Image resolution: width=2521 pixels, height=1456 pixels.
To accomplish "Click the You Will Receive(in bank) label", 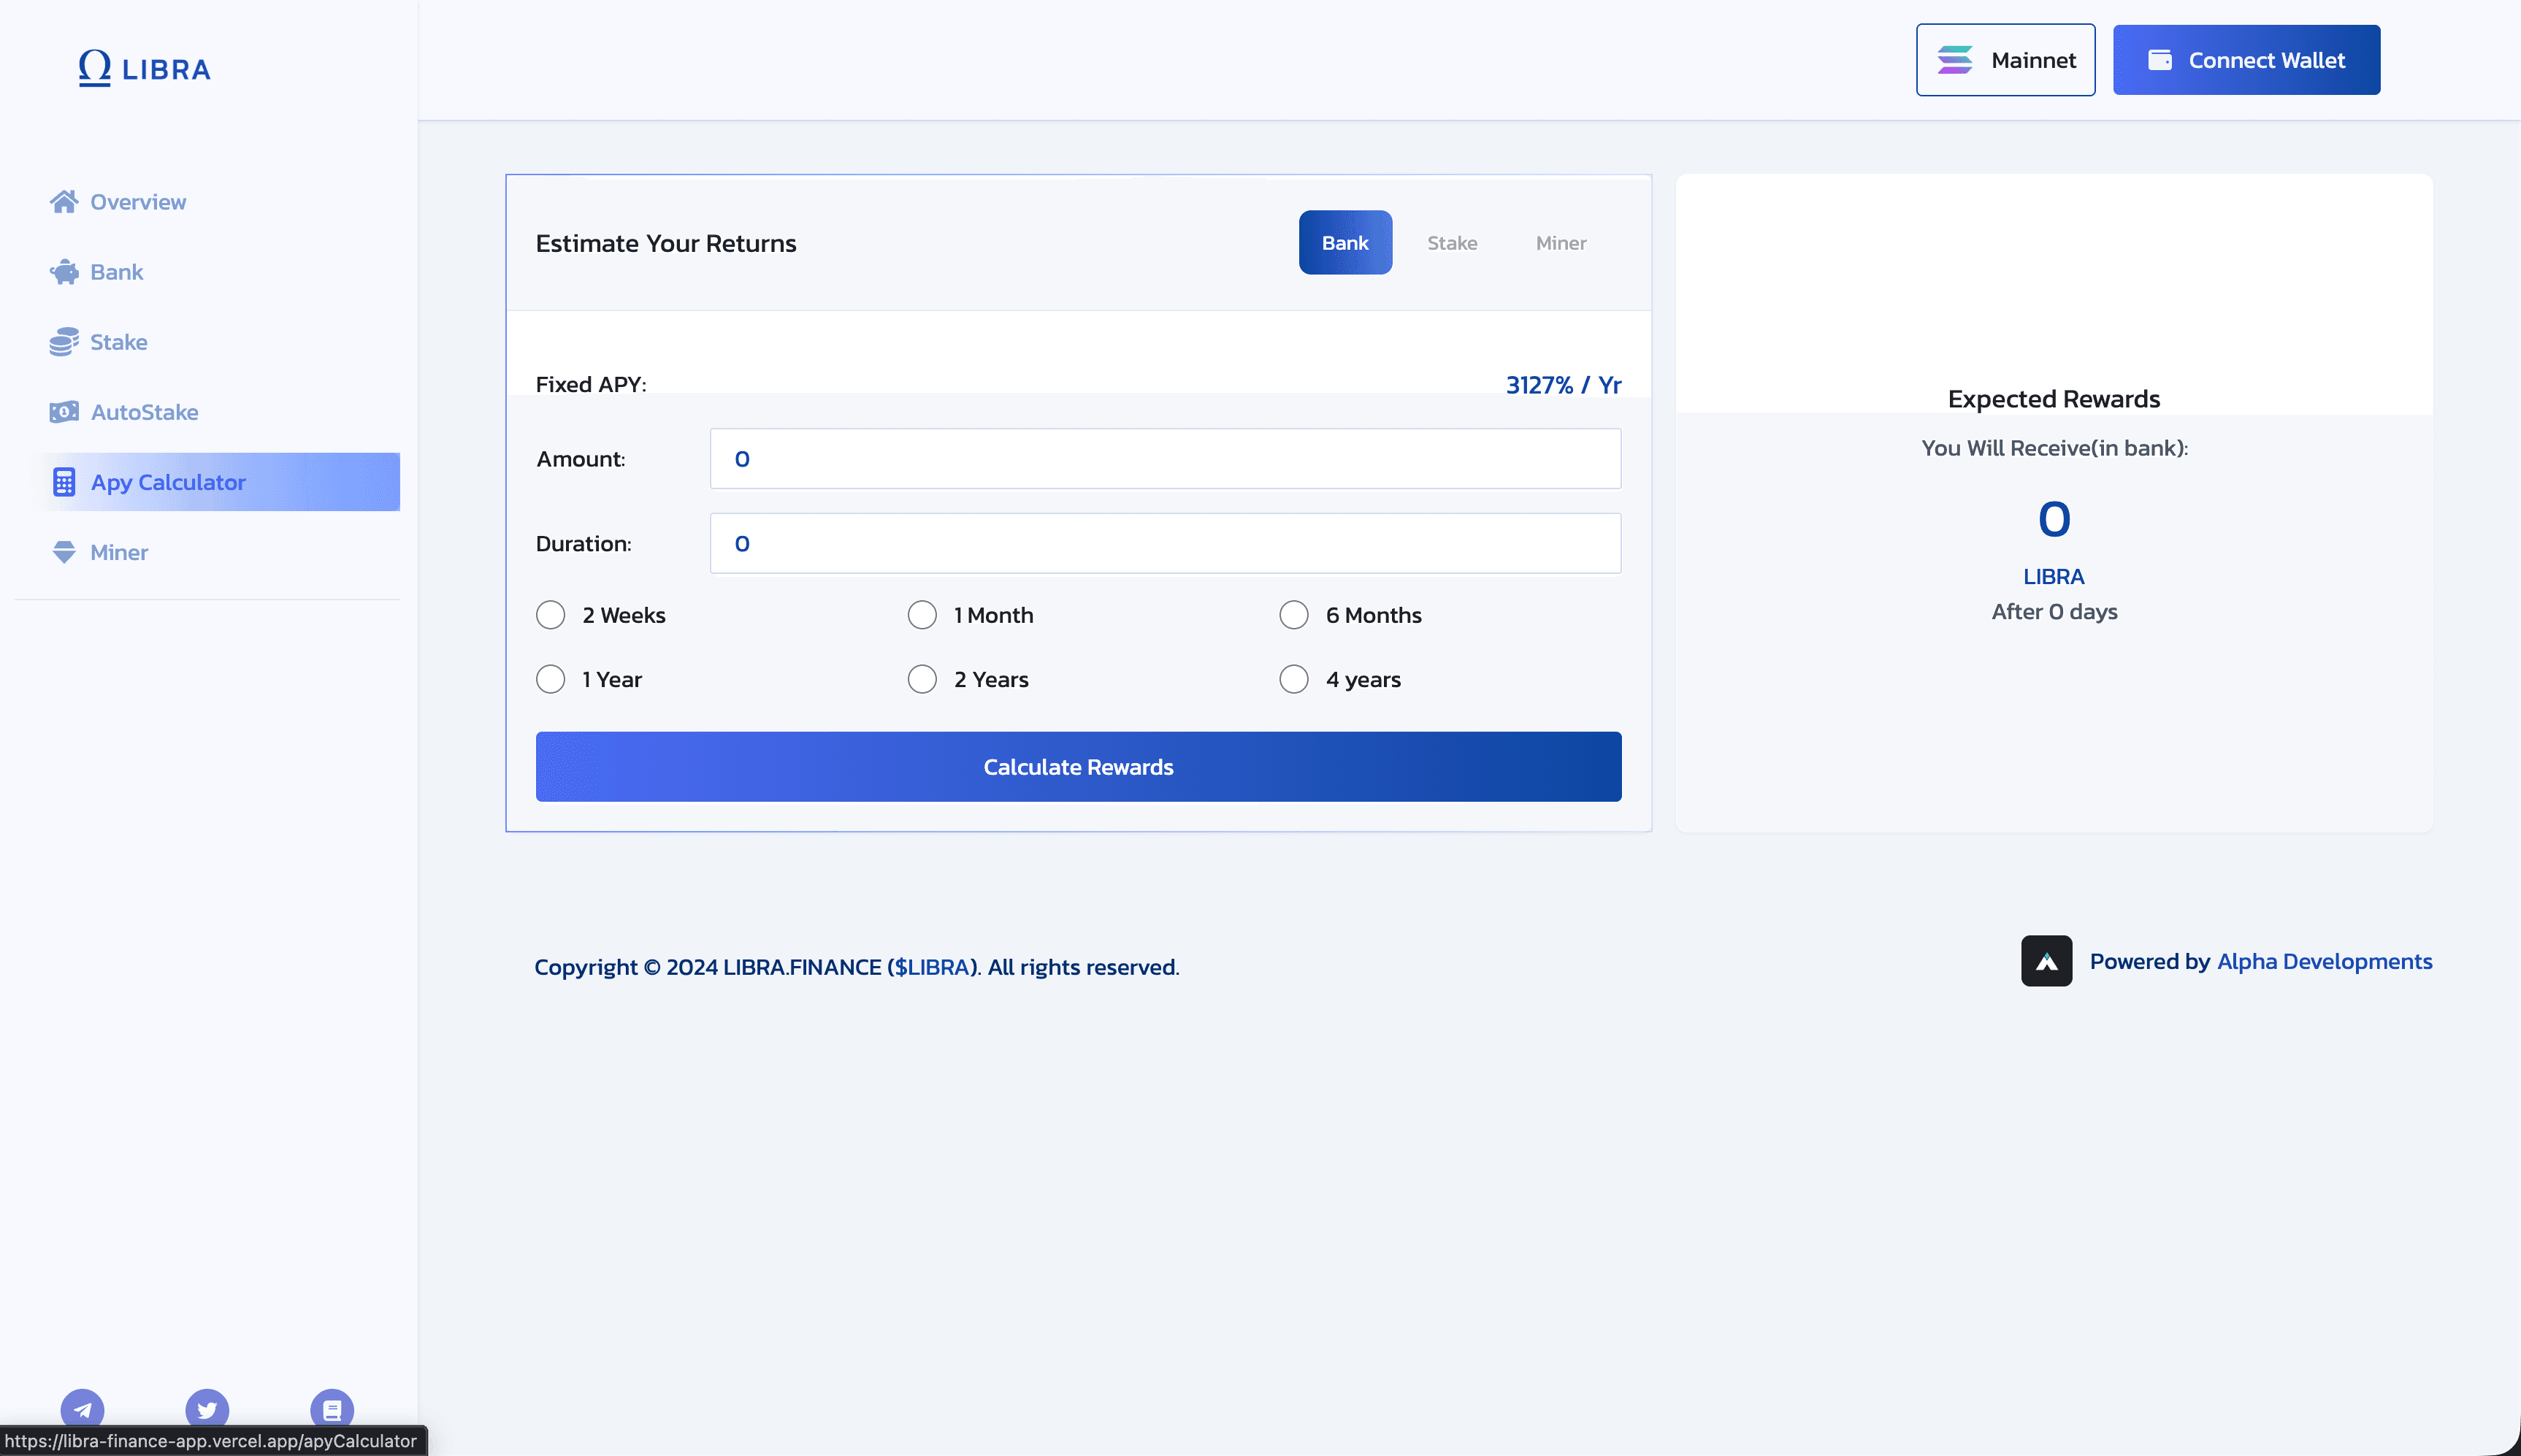I will pyautogui.click(x=2054, y=448).
